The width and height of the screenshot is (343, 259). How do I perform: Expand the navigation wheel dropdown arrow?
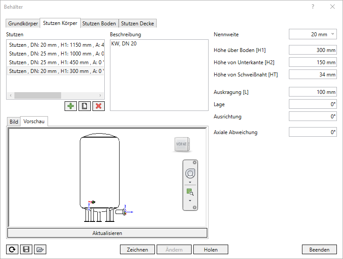coord(190,182)
